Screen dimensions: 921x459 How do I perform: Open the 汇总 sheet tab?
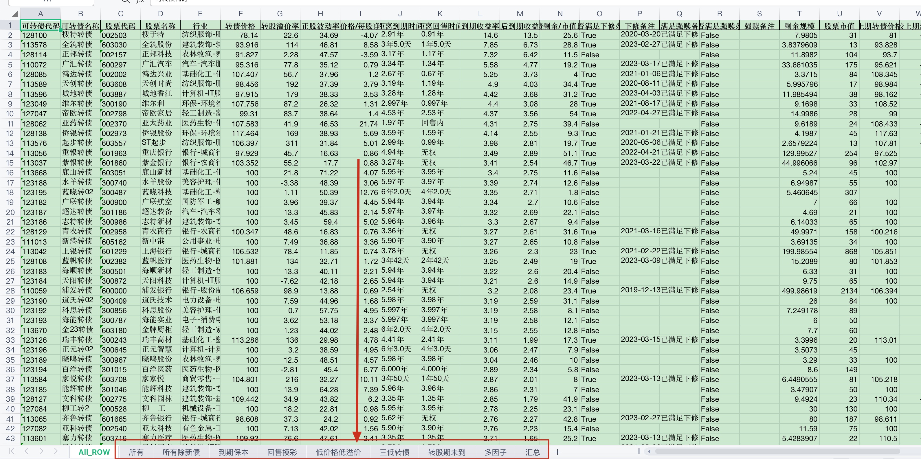point(532,452)
